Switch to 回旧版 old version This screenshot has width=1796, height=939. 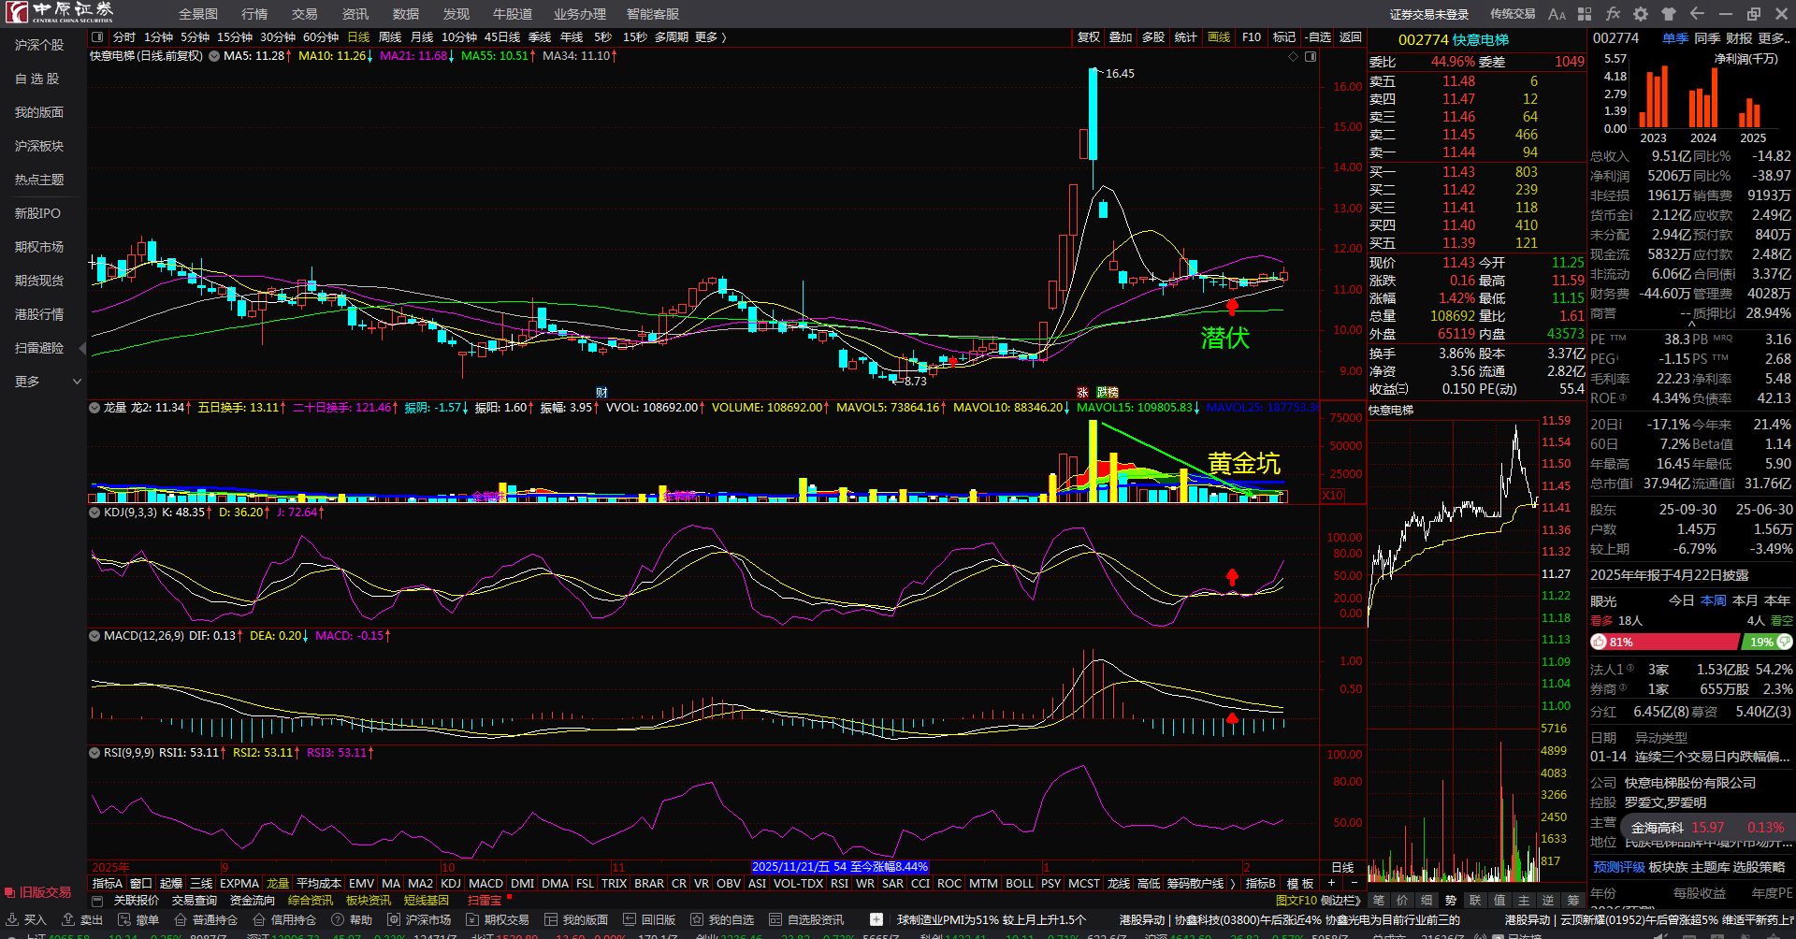pyautogui.click(x=649, y=920)
